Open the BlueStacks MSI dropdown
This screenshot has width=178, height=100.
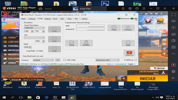tap(107, 60)
